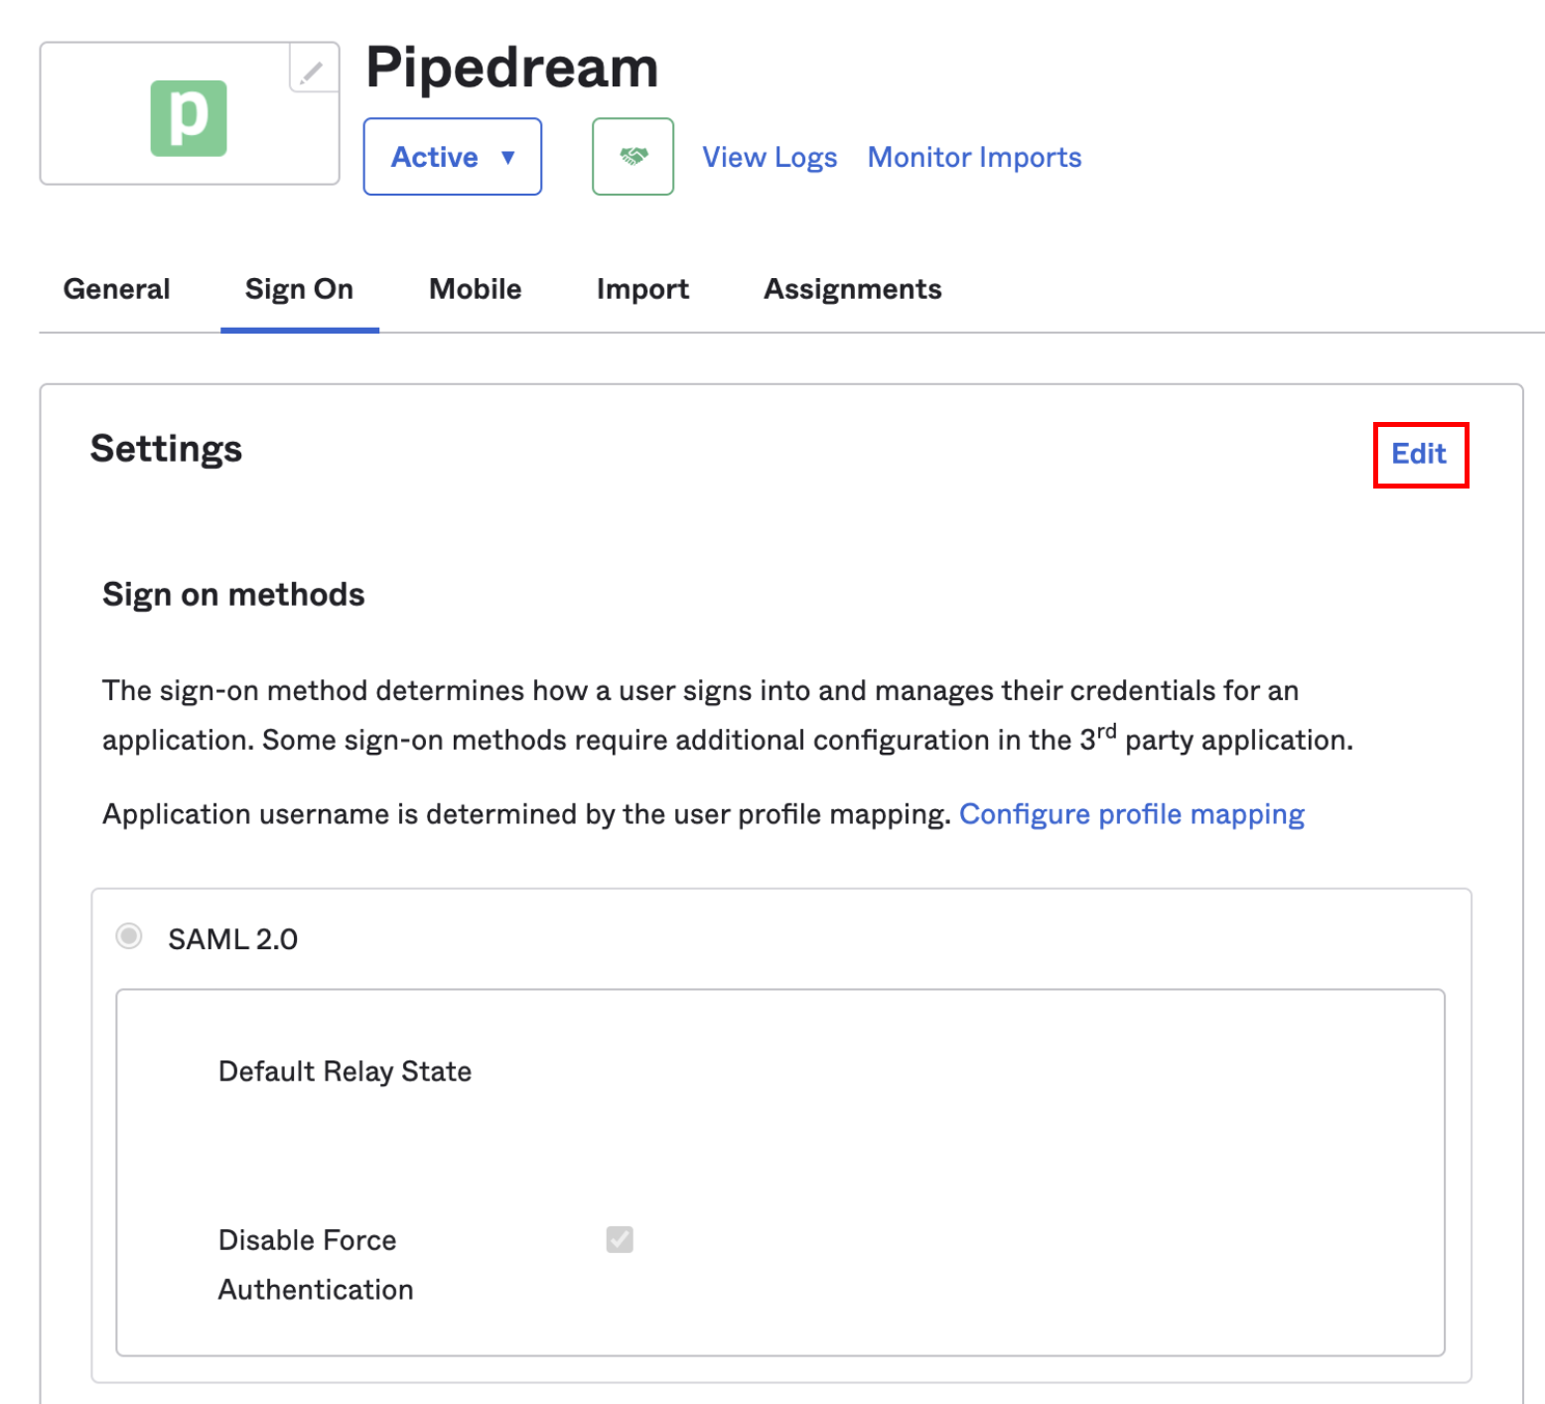
Task: Click the Settings section heading
Action: tap(166, 449)
